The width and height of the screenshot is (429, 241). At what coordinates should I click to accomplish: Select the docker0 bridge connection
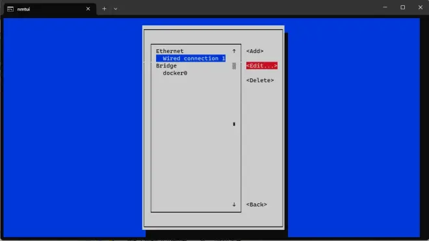(175, 73)
